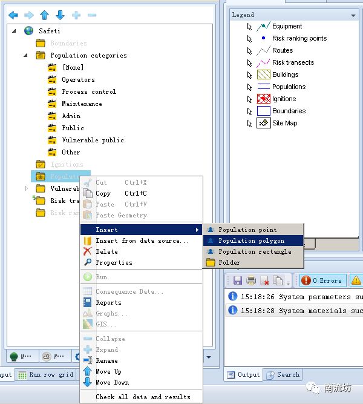Choose Check all data and results

tap(142, 397)
